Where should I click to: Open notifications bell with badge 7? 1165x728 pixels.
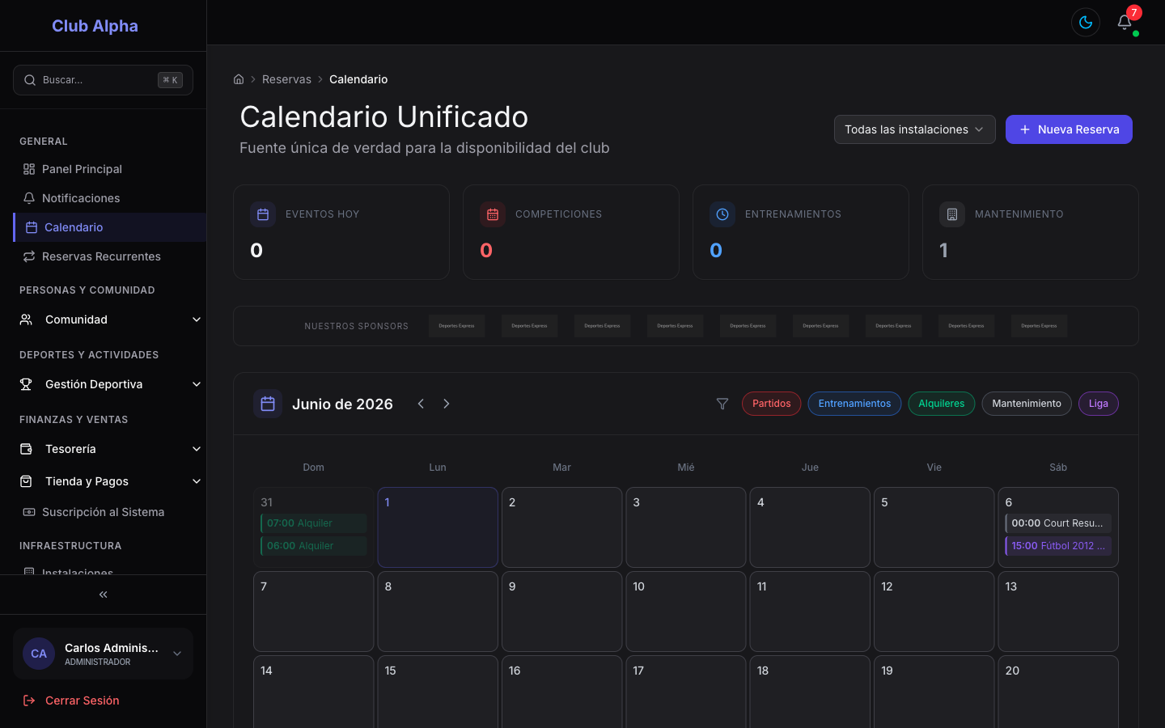click(1125, 23)
